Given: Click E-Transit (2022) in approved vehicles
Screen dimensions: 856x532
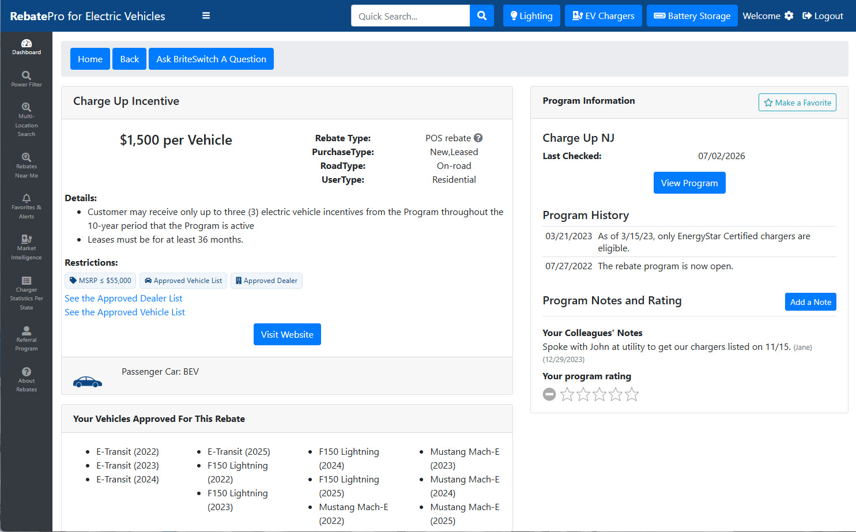Looking at the screenshot, I should tap(127, 452).
